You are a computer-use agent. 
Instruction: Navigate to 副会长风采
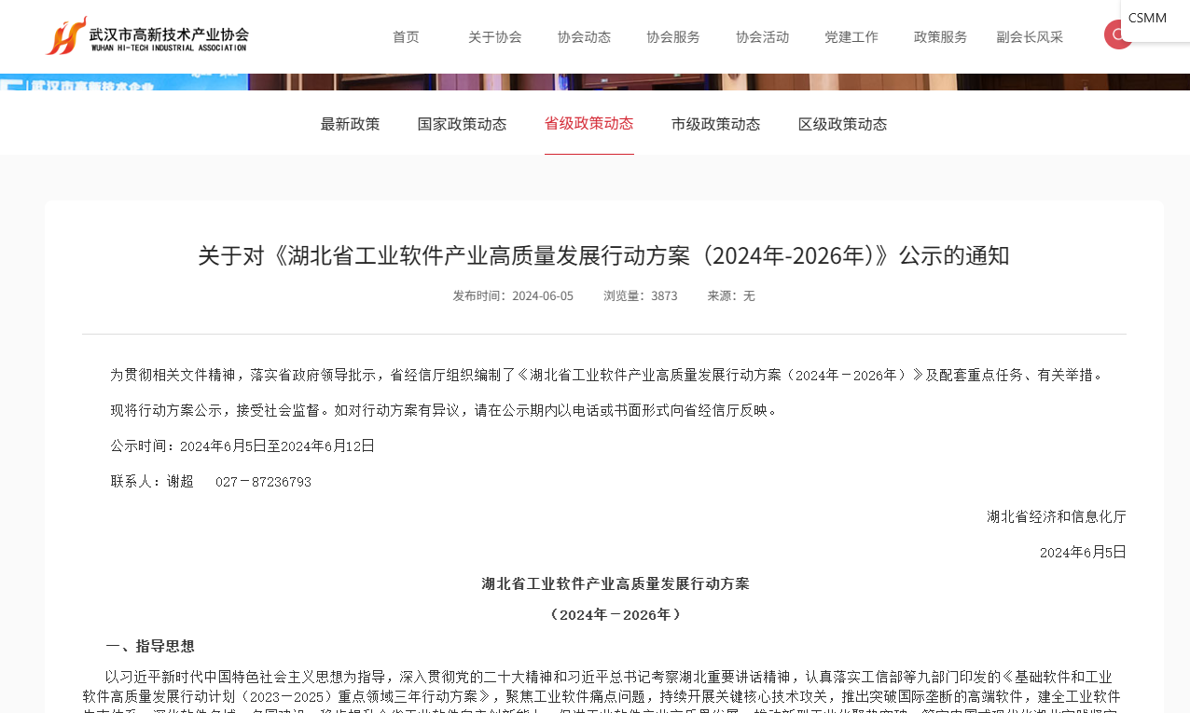(x=1030, y=37)
